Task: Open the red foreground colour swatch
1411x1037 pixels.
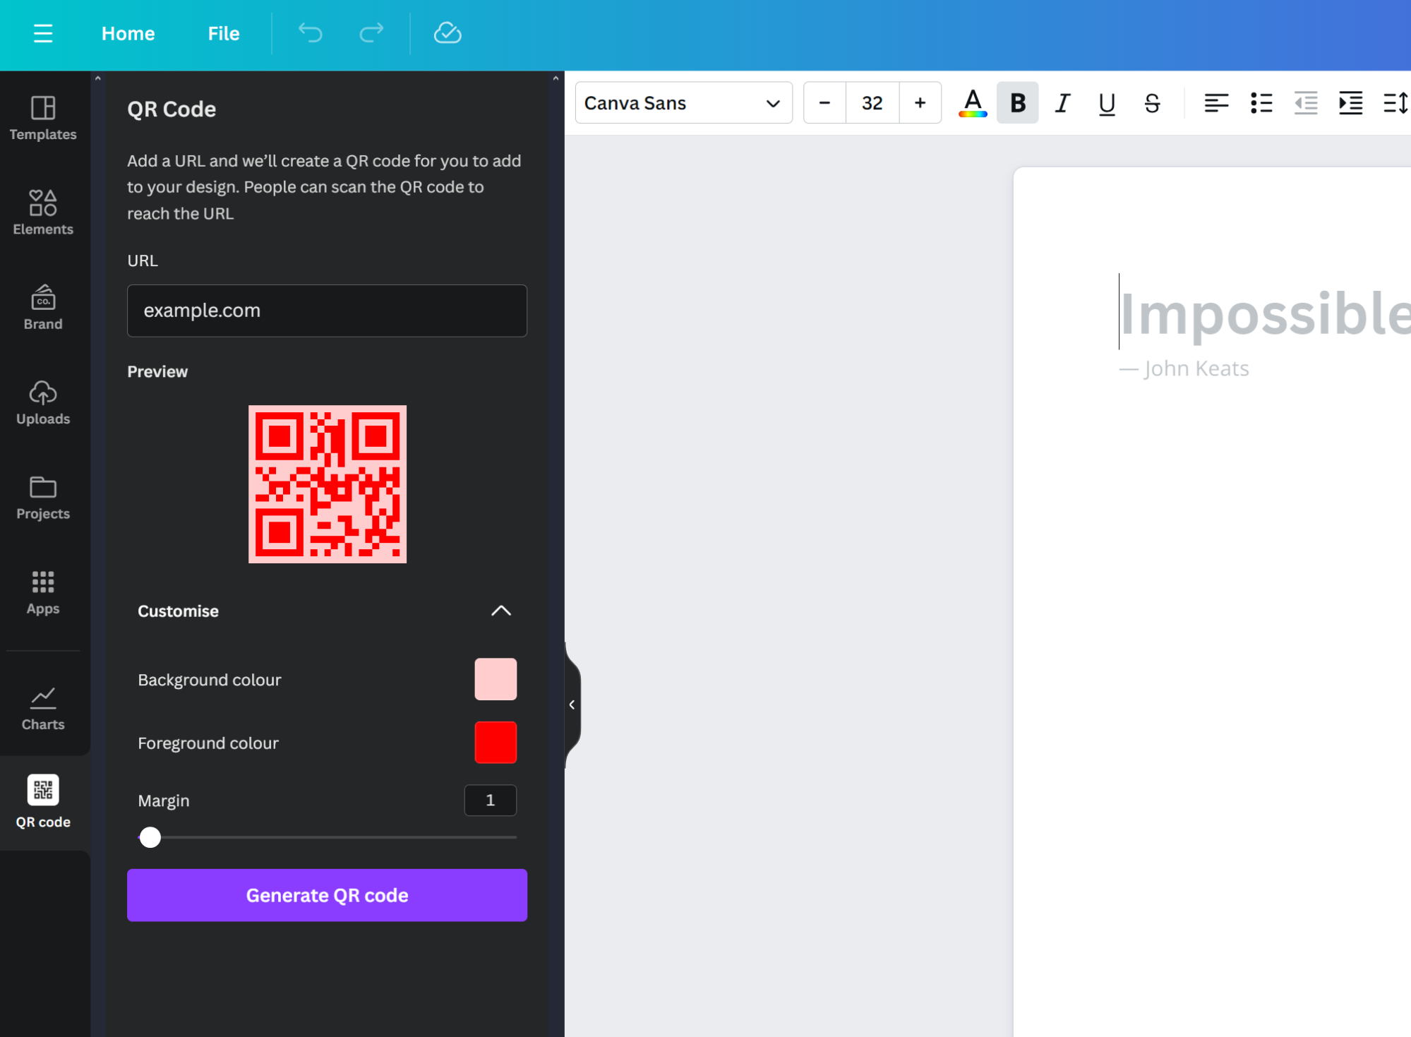Action: point(496,743)
